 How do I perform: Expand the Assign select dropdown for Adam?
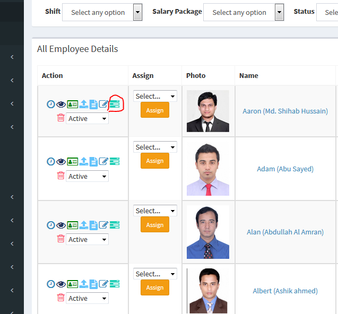click(155, 147)
